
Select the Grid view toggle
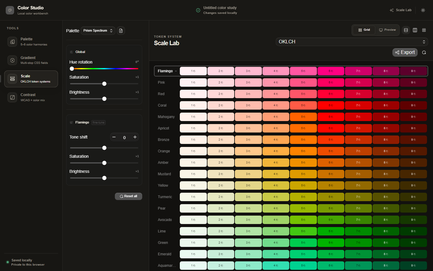pyautogui.click(x=364, y=30)
